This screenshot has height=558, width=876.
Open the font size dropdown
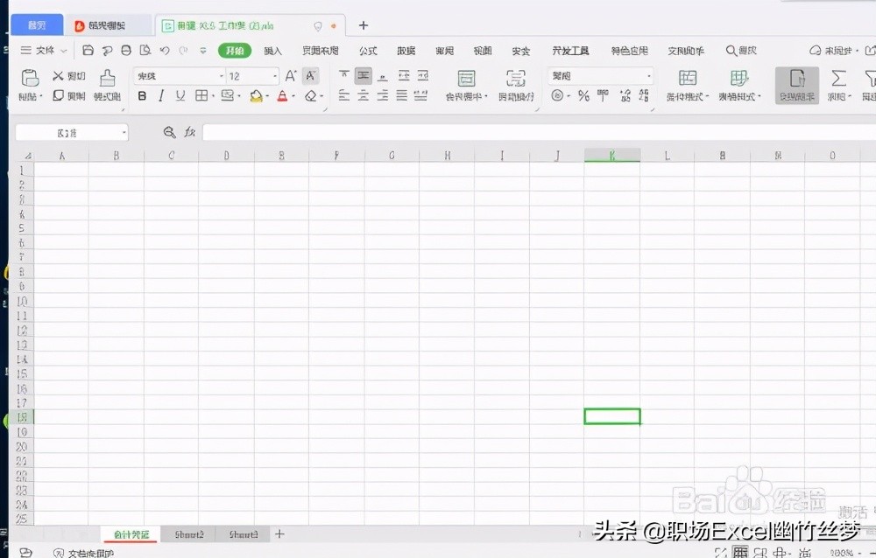pyautogui.click(x=272, y=76)
